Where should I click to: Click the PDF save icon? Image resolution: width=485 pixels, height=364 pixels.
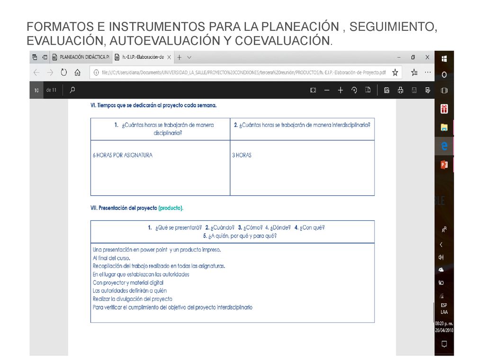(414, 90)
